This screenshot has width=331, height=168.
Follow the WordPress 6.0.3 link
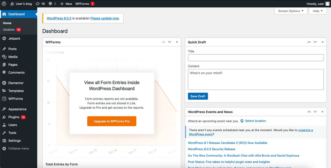click(59, 18)
